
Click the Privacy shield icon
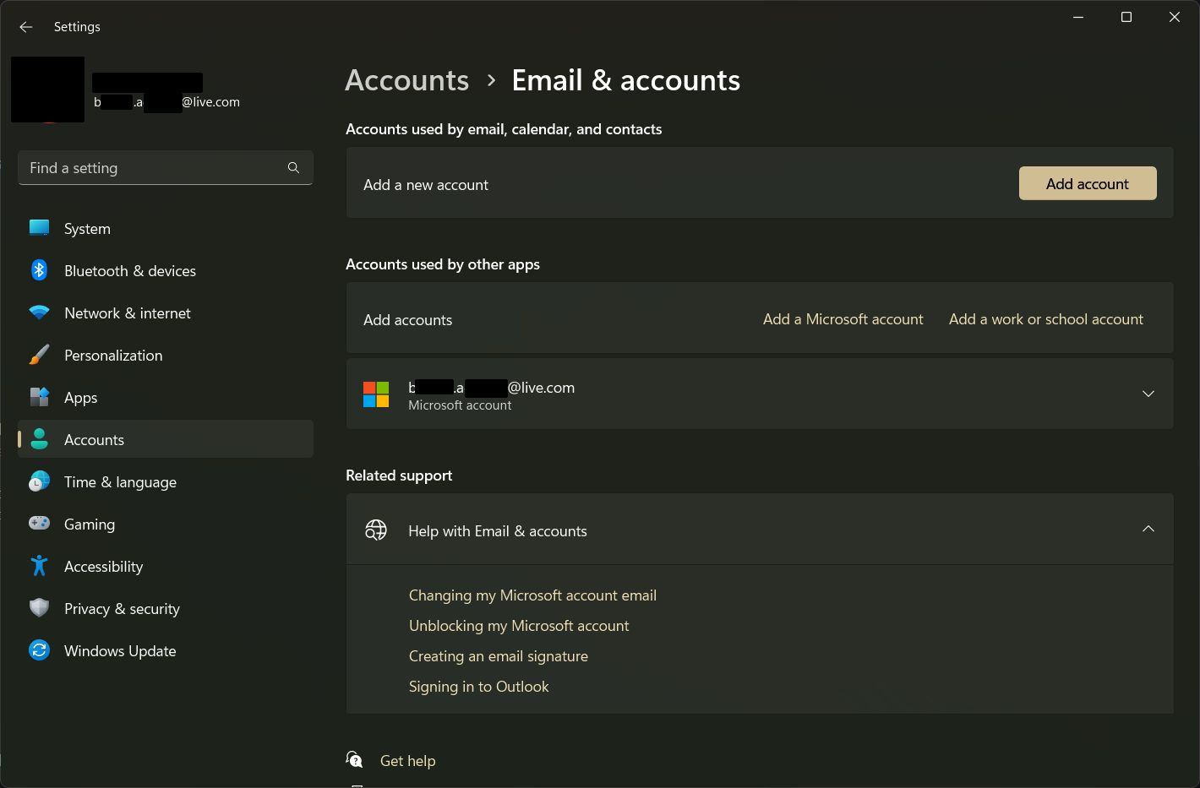39,608
